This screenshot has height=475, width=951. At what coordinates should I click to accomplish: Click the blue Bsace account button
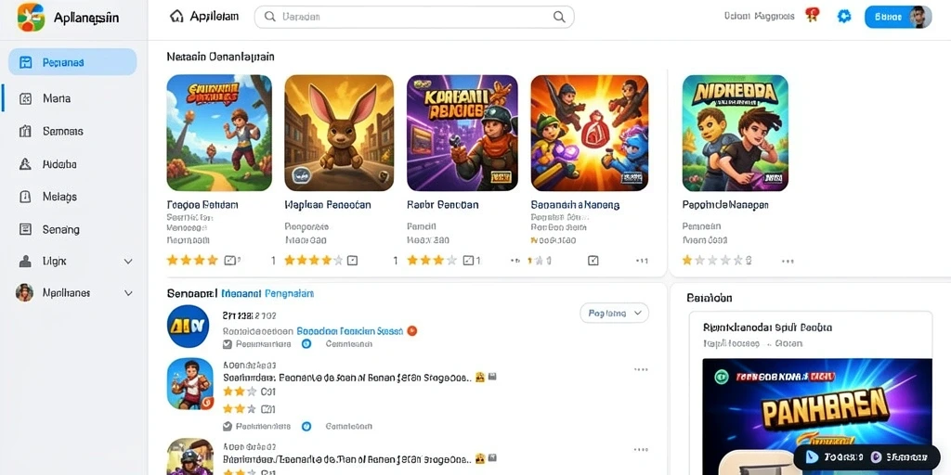pyautogui.click(x=898, y=18)
